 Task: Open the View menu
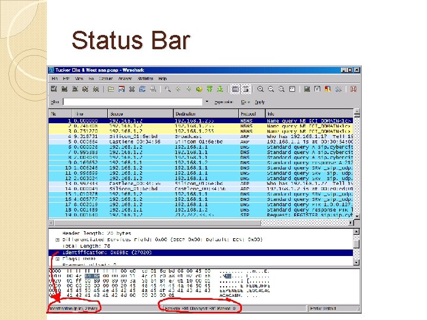click(x=79, y=78)
